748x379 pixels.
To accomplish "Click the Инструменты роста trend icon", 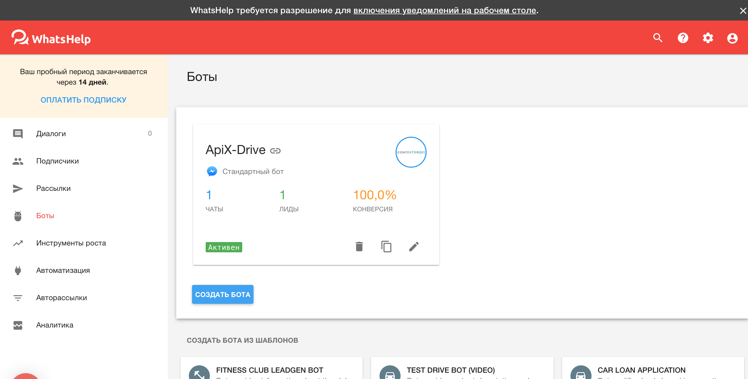I will (x=18, y=243).
